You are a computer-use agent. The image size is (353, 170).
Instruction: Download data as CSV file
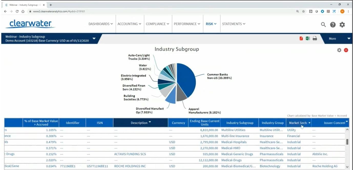315,38
